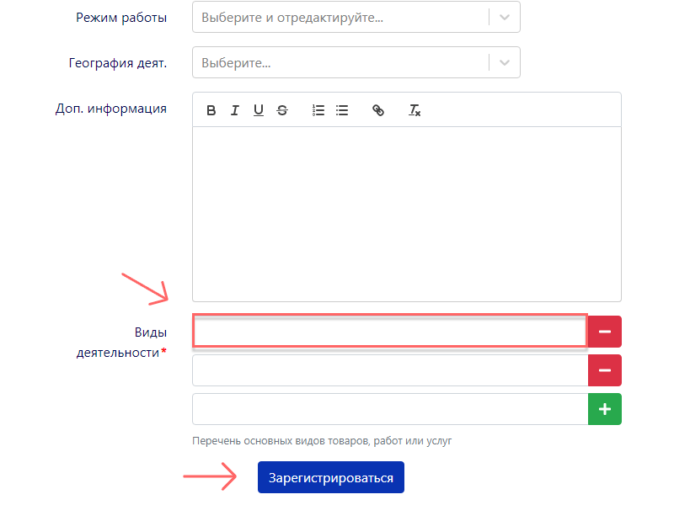
Task: Expand the География деят. dropdown arrow
Action: pos(505,62)
